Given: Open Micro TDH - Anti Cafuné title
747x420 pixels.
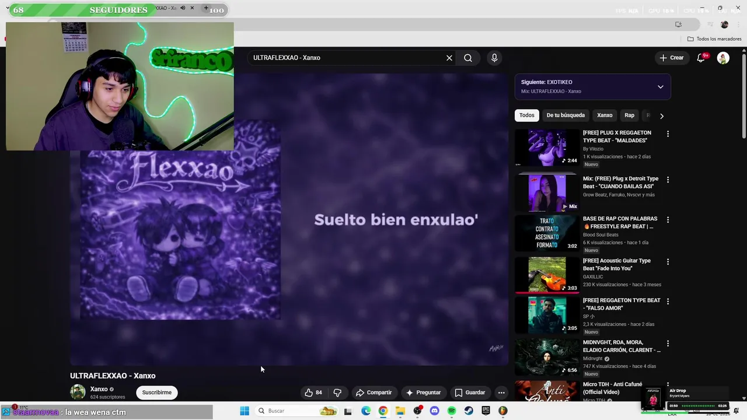Looking at the screenshot, I should (x=613, y=388).
